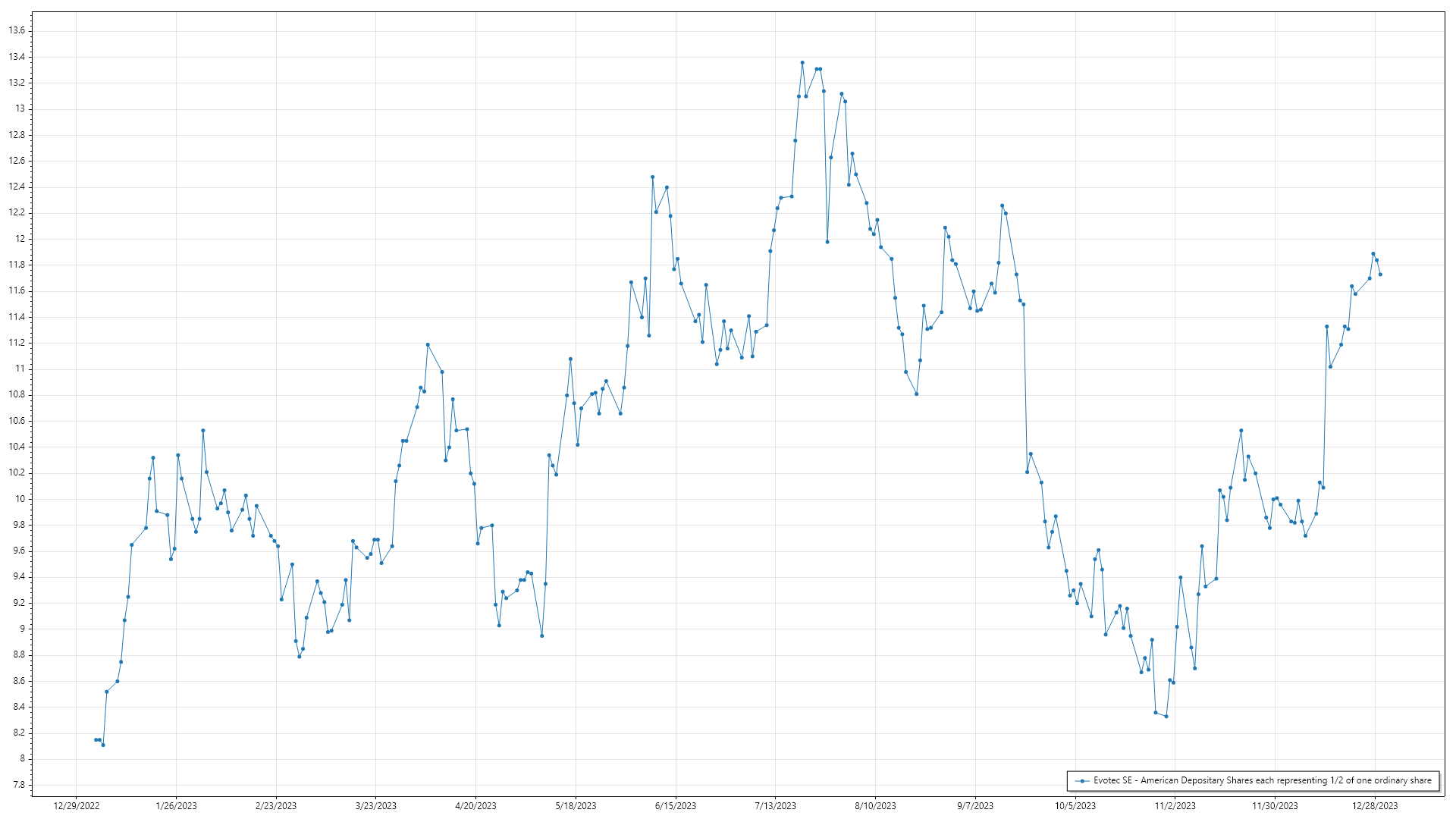Click the legend line marker icon

coord(1083,781)
